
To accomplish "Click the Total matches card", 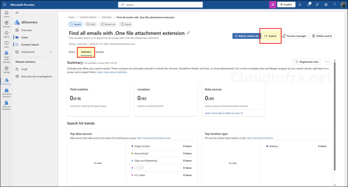I will [99, 99].
